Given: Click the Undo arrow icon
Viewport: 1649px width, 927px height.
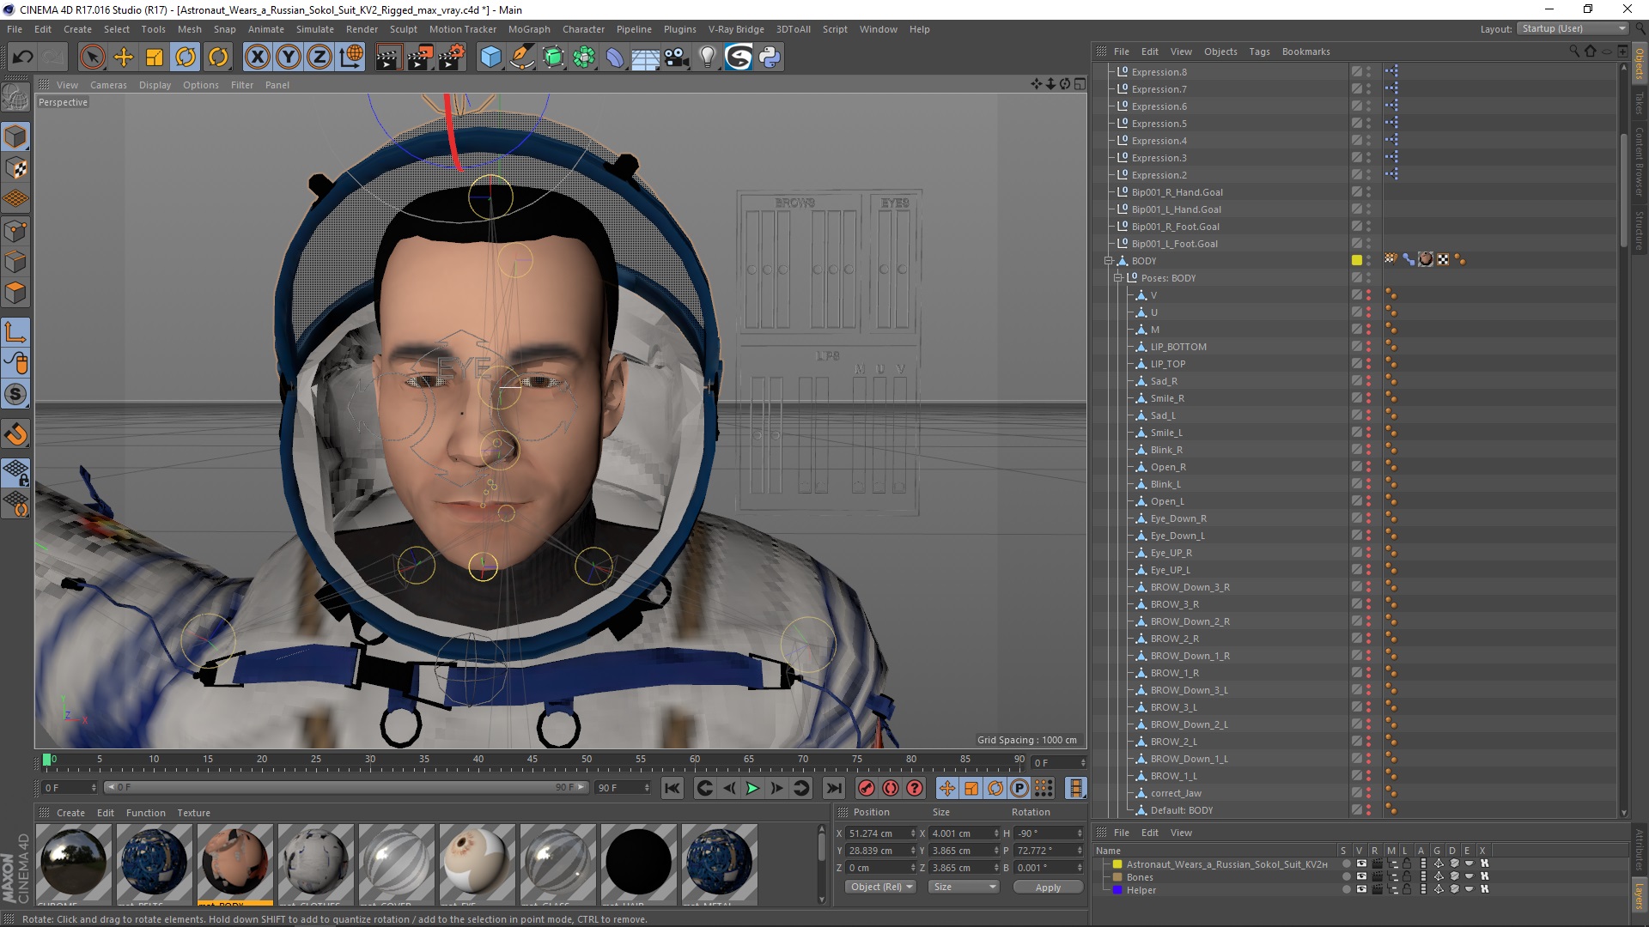Looking at the screenshot, I should click(x=23, y=58).
